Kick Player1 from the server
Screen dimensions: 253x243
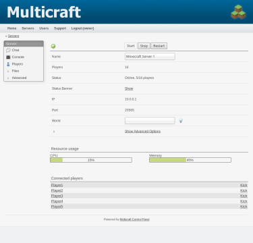(244, 185)
